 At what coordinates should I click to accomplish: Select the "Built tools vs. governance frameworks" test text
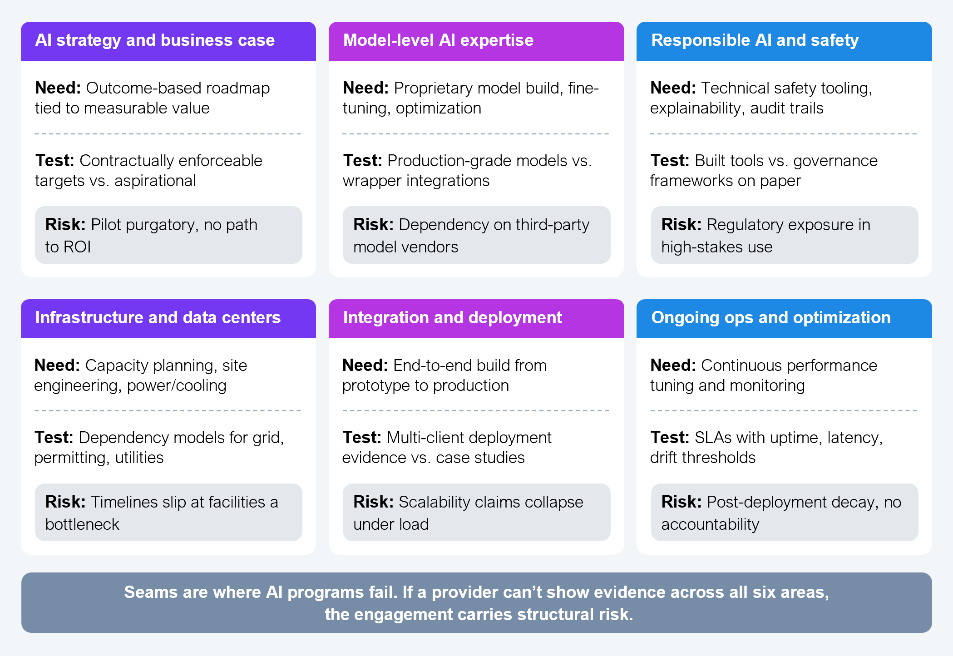(x=764, y=171)
